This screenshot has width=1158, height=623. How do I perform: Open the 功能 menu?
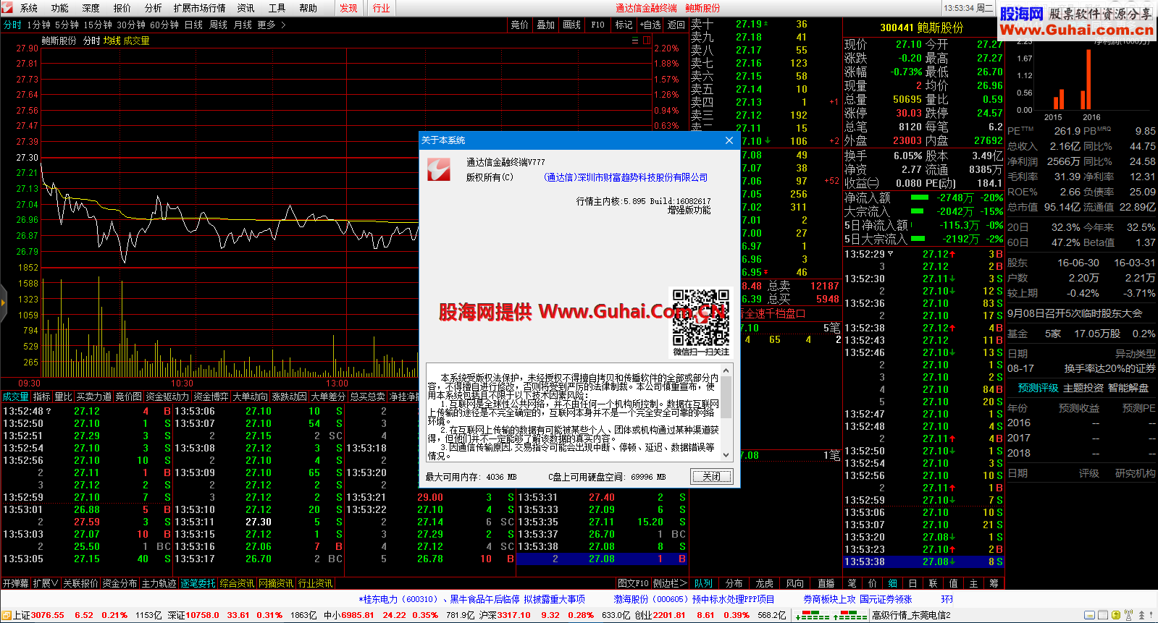60,8
